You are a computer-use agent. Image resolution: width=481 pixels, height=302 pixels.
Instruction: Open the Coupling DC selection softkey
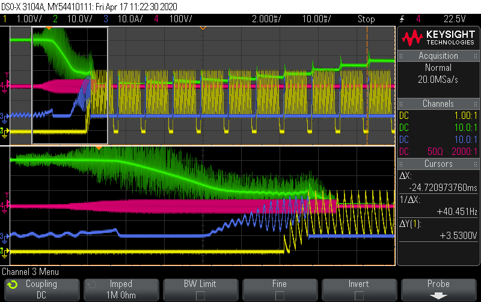[41, 290]
